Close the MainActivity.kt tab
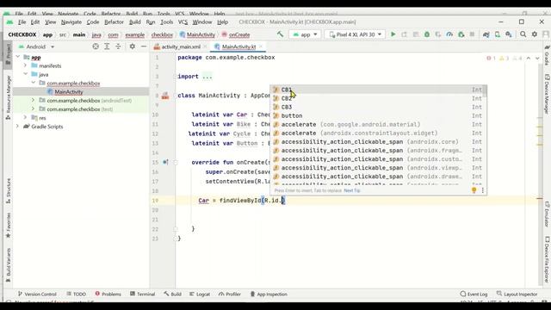 point(261,46)
